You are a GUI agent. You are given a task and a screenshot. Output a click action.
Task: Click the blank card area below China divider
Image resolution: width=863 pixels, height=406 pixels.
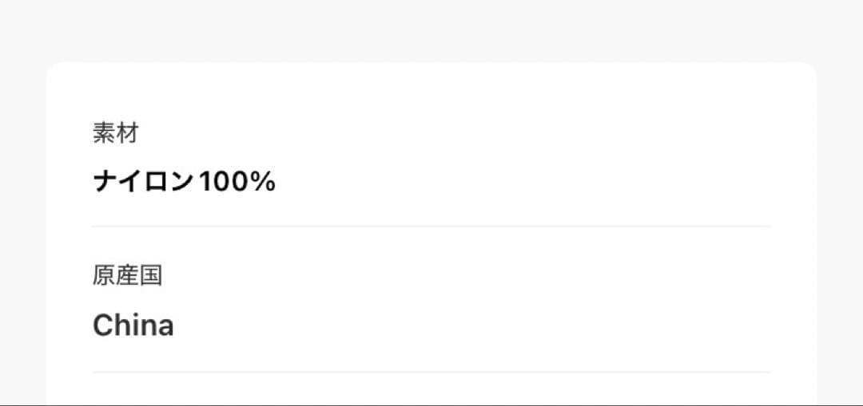(x=431, y=388)
